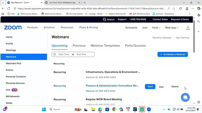The height and width of the screenshot is (113, 202).
Task: Open Solutions menu
Action: [49, 27]
